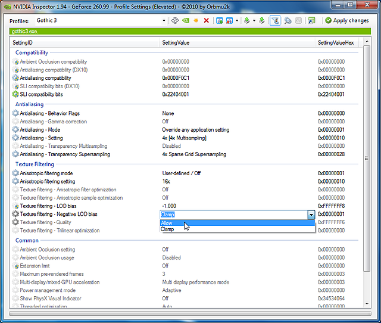Click the Clamp value edit field
Screen dimensions: 381x323
click(x=234, y=215)
